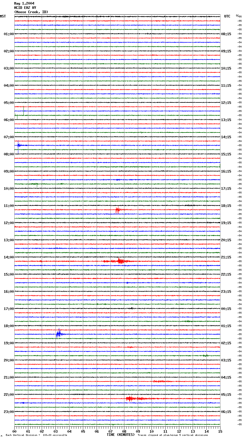Select the 22:00 MST row label

(9, 395)
